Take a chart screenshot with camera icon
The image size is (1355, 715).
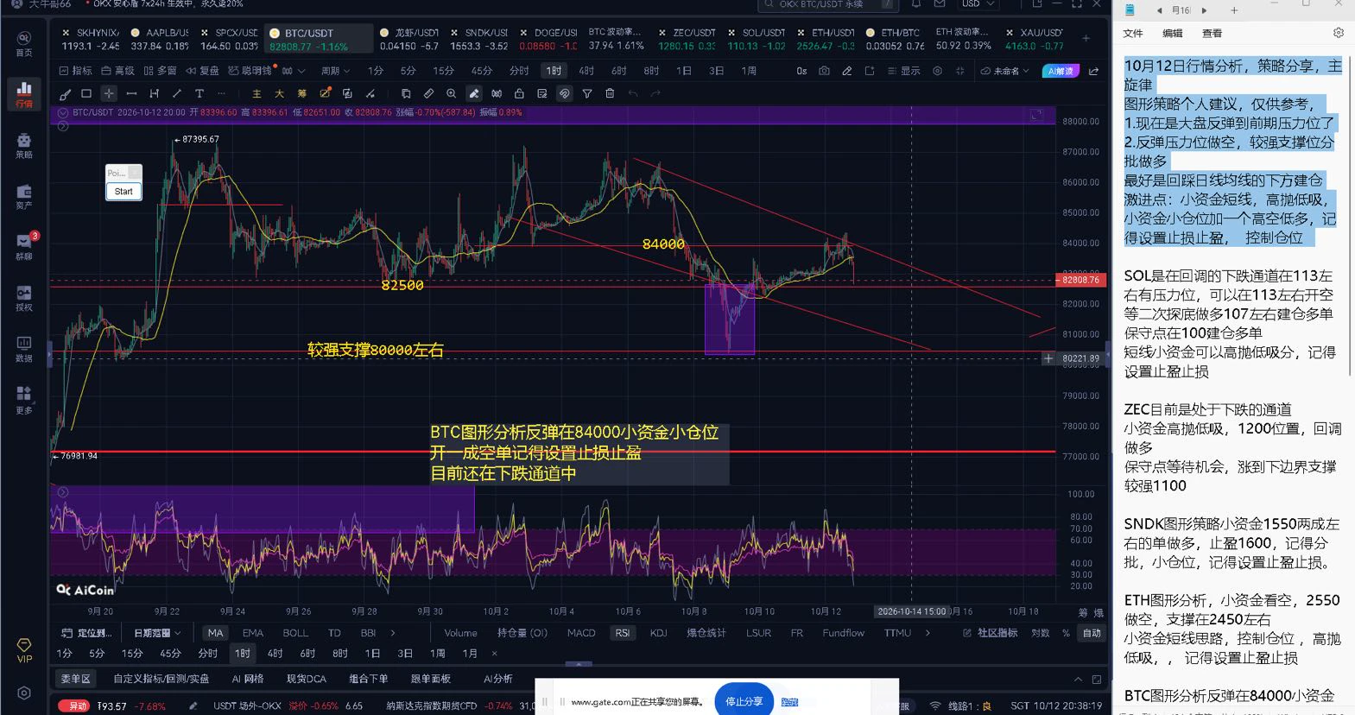tap(825, 71)
